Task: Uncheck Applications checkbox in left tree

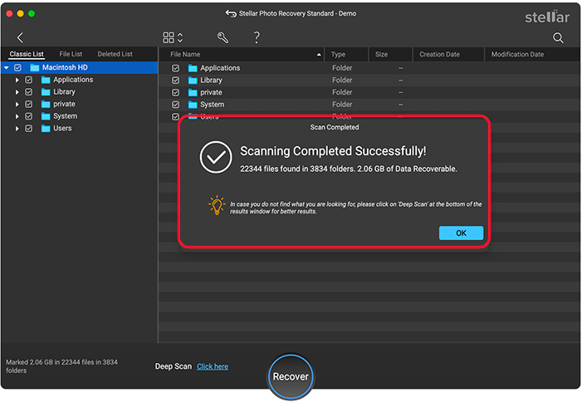Action: tap(28, 80)
